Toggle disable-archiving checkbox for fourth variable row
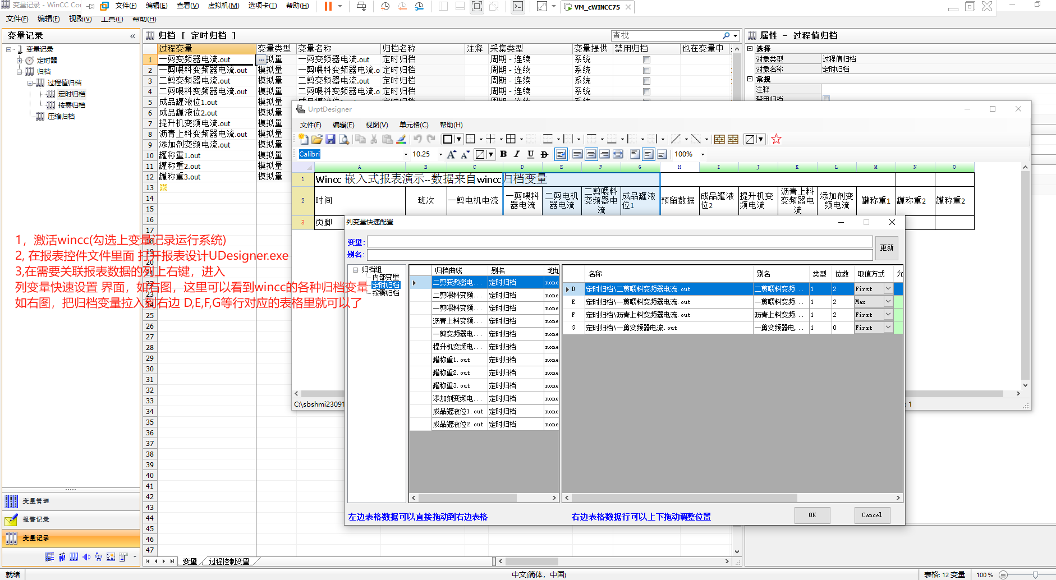Screen dimensions: 1056x580 (x=646, y=91)
